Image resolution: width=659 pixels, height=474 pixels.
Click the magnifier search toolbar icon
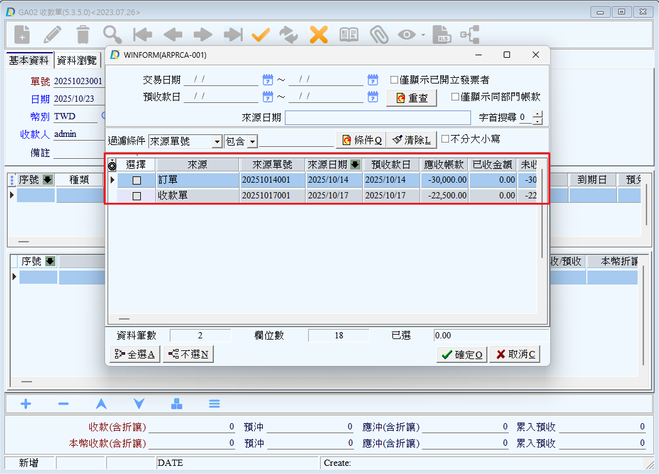[x=113, y=35]
